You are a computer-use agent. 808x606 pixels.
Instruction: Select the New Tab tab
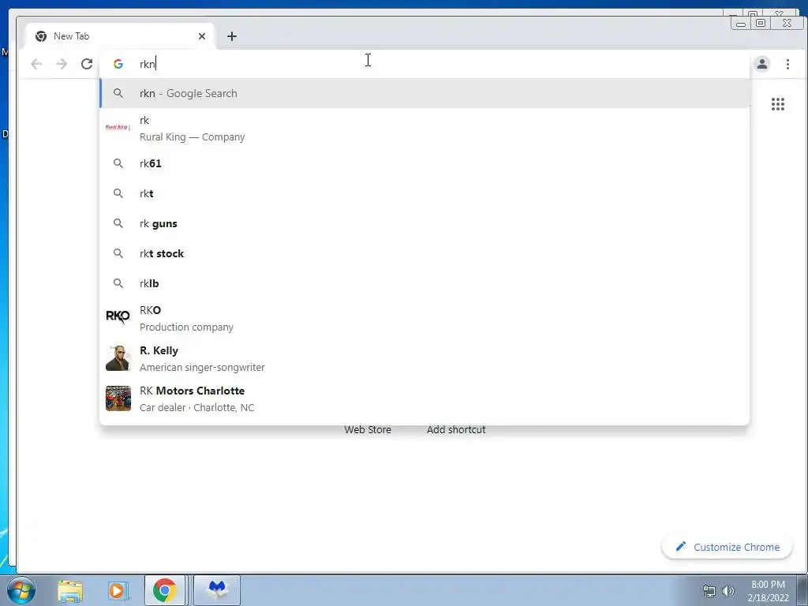pos(120,36)
